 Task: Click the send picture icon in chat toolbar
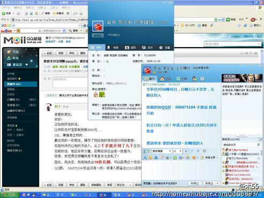pyautogui.click(x=168, y=157)
